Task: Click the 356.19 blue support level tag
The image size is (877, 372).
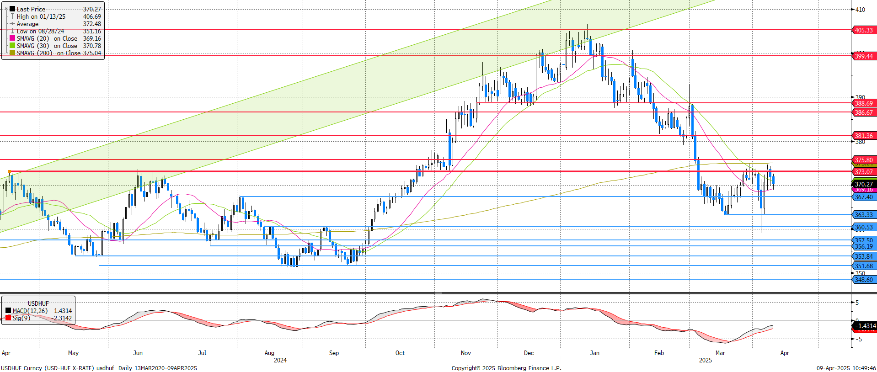Action: (864, 246)
